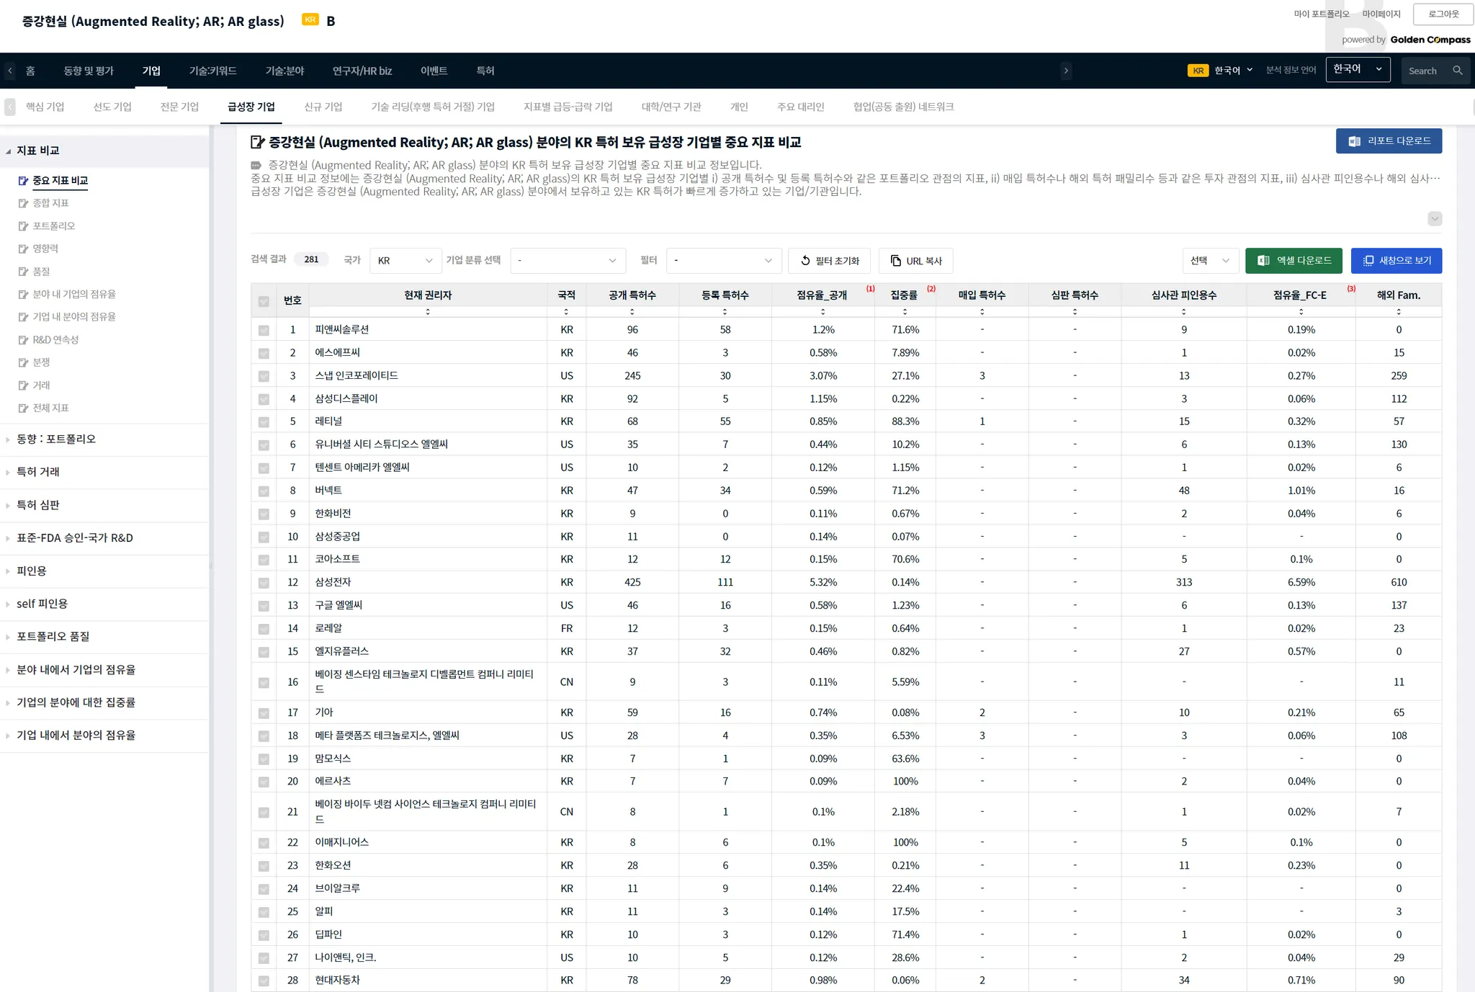1475x992 pixels.
Task: Open the 기업 분류 선택 dropdown
Action: 567,261
